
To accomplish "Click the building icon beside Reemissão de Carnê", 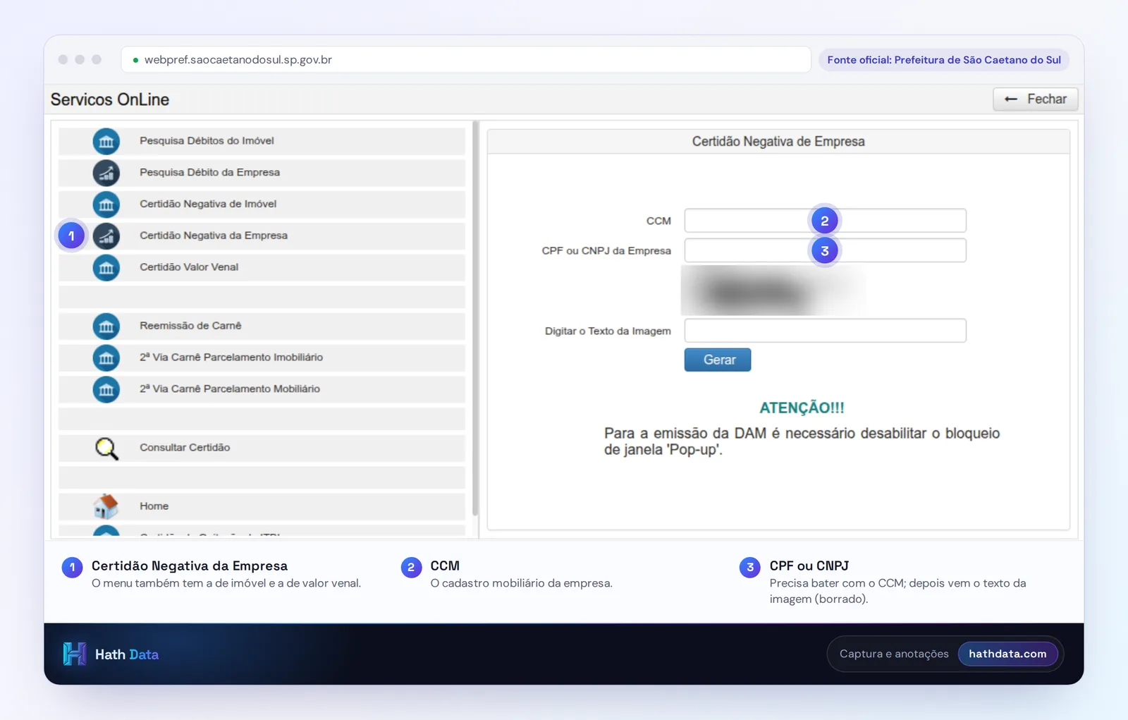I will tap(106, 326).
